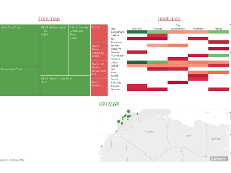The width and height of the screenshot is (231, 173).
Task: Click the laayoun Monday heat map cell
Action: coord(137,52)
